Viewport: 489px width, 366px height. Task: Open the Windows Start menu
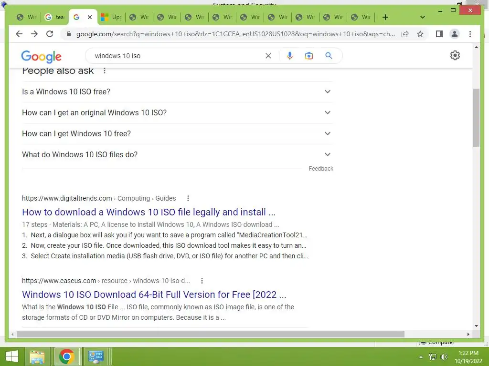coord(12,356)
